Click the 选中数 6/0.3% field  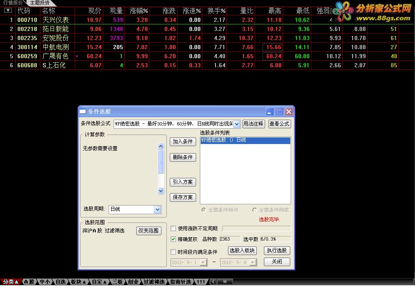[275, 239]
